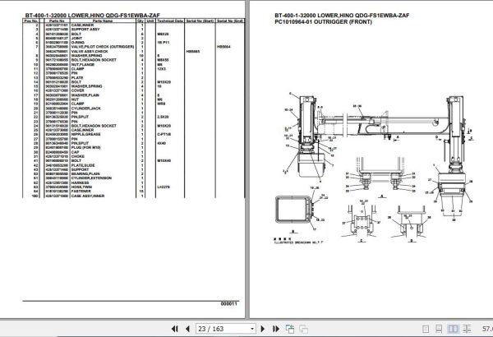Viewport: 493px width, 337px height.
Task: Click the VALVE ASSY,CHECK part name
Action: click(x=90, y=51)
